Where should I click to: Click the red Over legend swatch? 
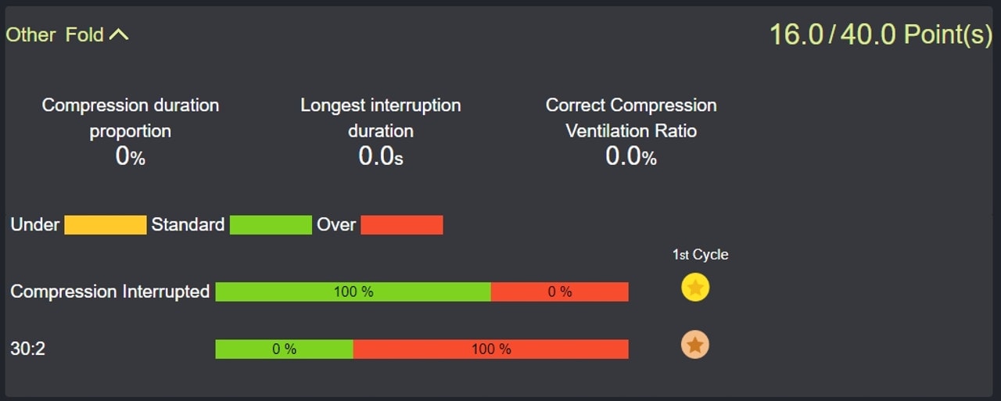(402, 225)
